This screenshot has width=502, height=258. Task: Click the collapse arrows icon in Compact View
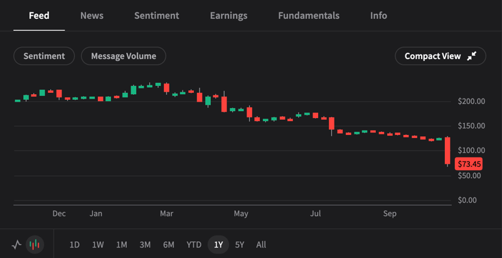[x=472, y=56]
